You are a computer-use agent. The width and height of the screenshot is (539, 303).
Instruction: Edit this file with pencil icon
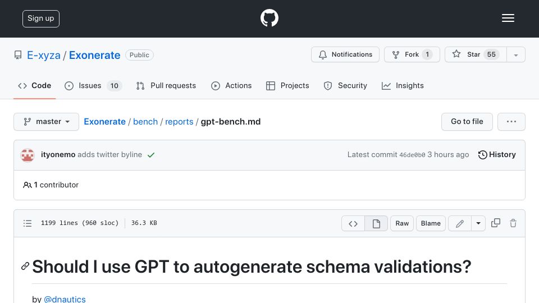(x=460, y=223)
